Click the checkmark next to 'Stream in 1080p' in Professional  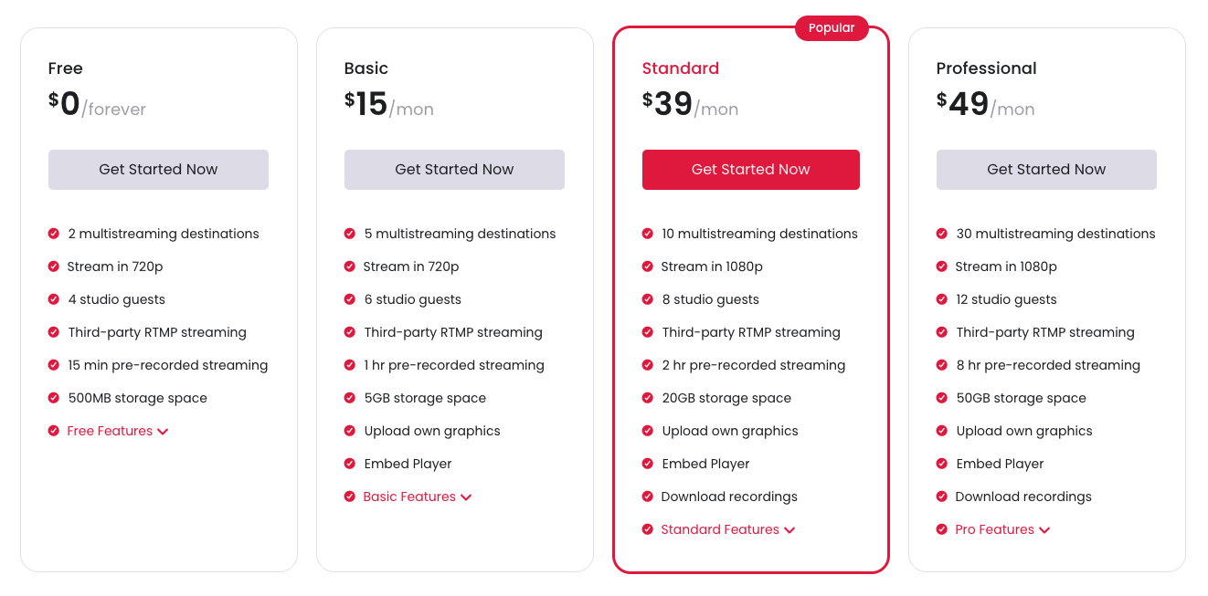click(x=942, y=267)
